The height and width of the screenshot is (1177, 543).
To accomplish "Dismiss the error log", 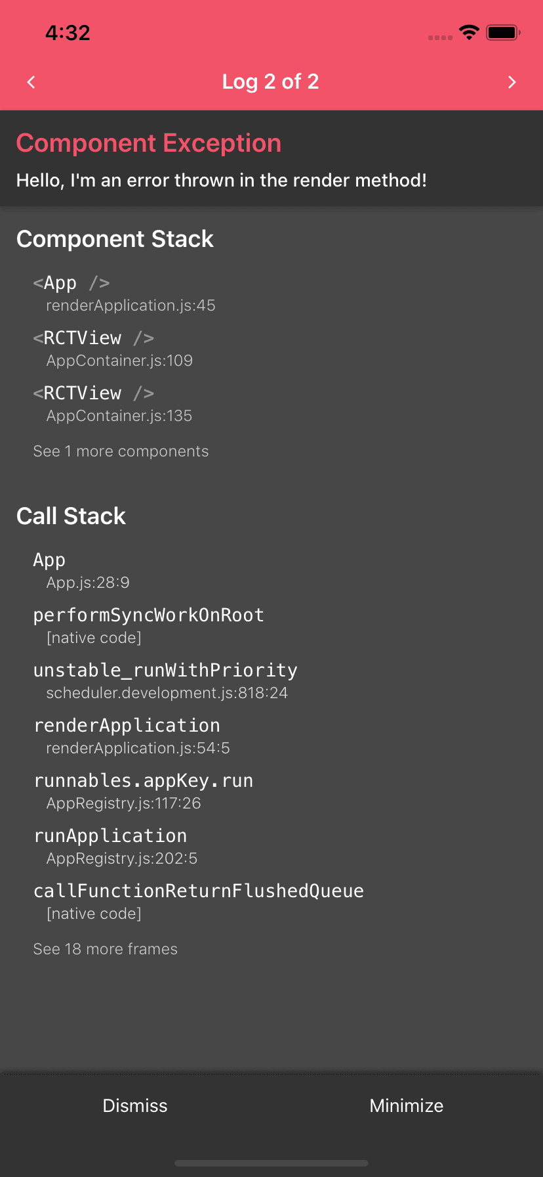I will point(135,1105).
